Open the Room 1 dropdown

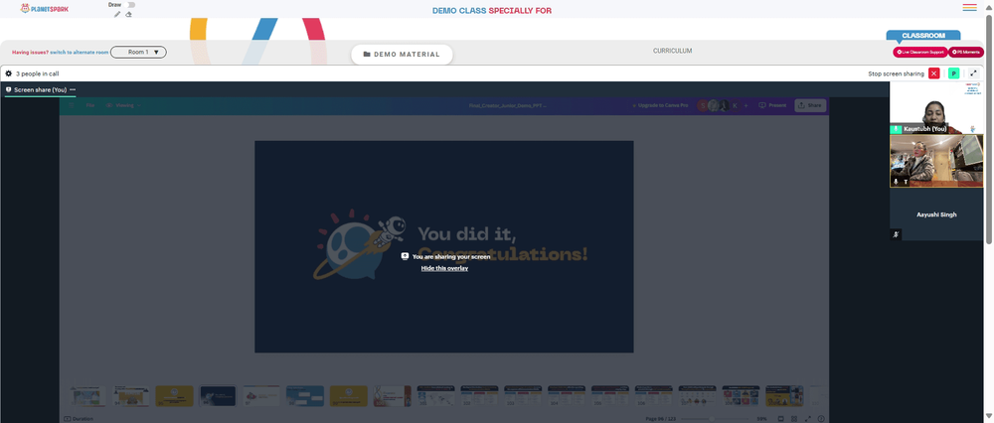(138, 52)
